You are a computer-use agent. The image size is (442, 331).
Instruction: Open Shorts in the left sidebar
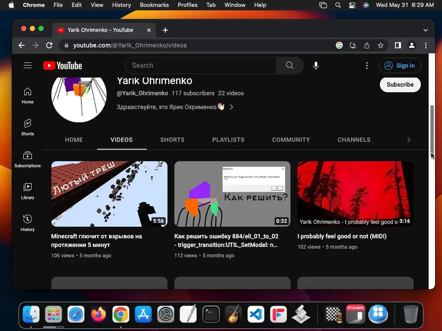pos(27,128)
